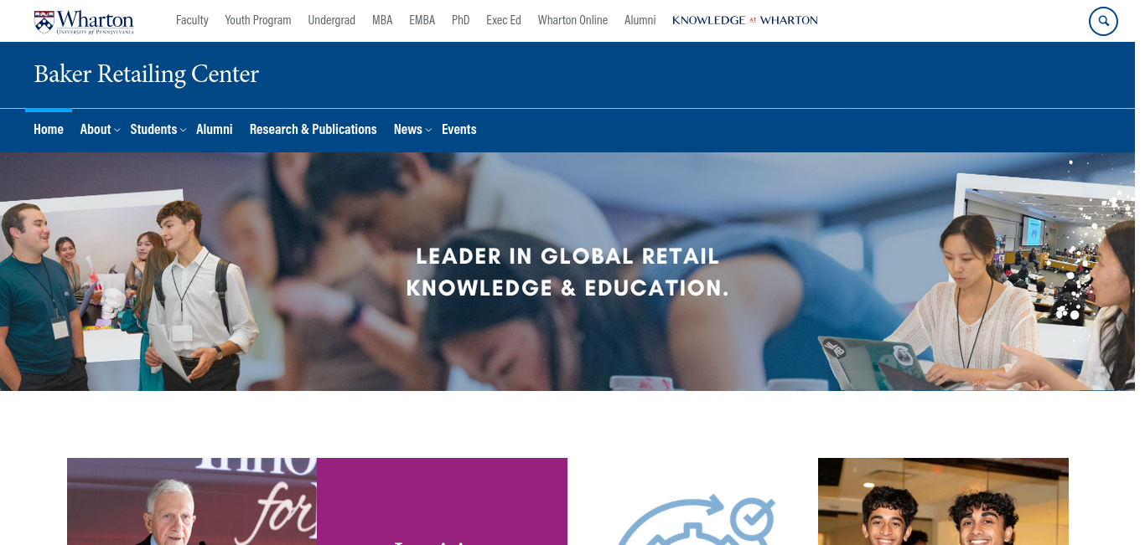Open the Alumni navigation item

[215, 129]
